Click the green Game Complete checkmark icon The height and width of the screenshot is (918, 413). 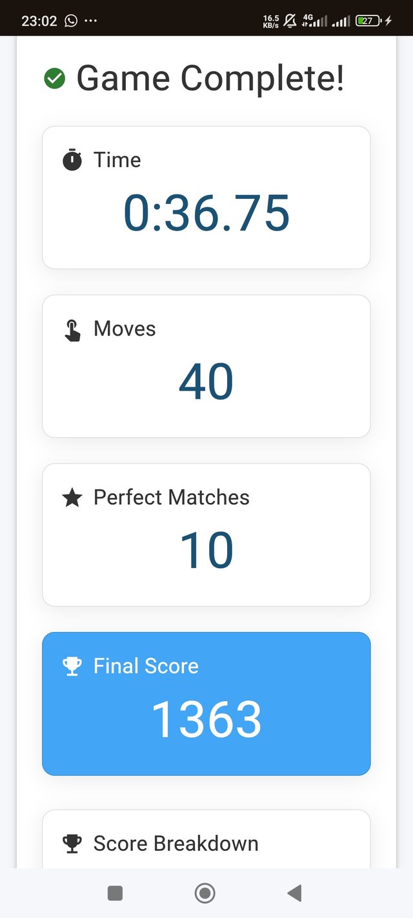click(x=54, y=79)
